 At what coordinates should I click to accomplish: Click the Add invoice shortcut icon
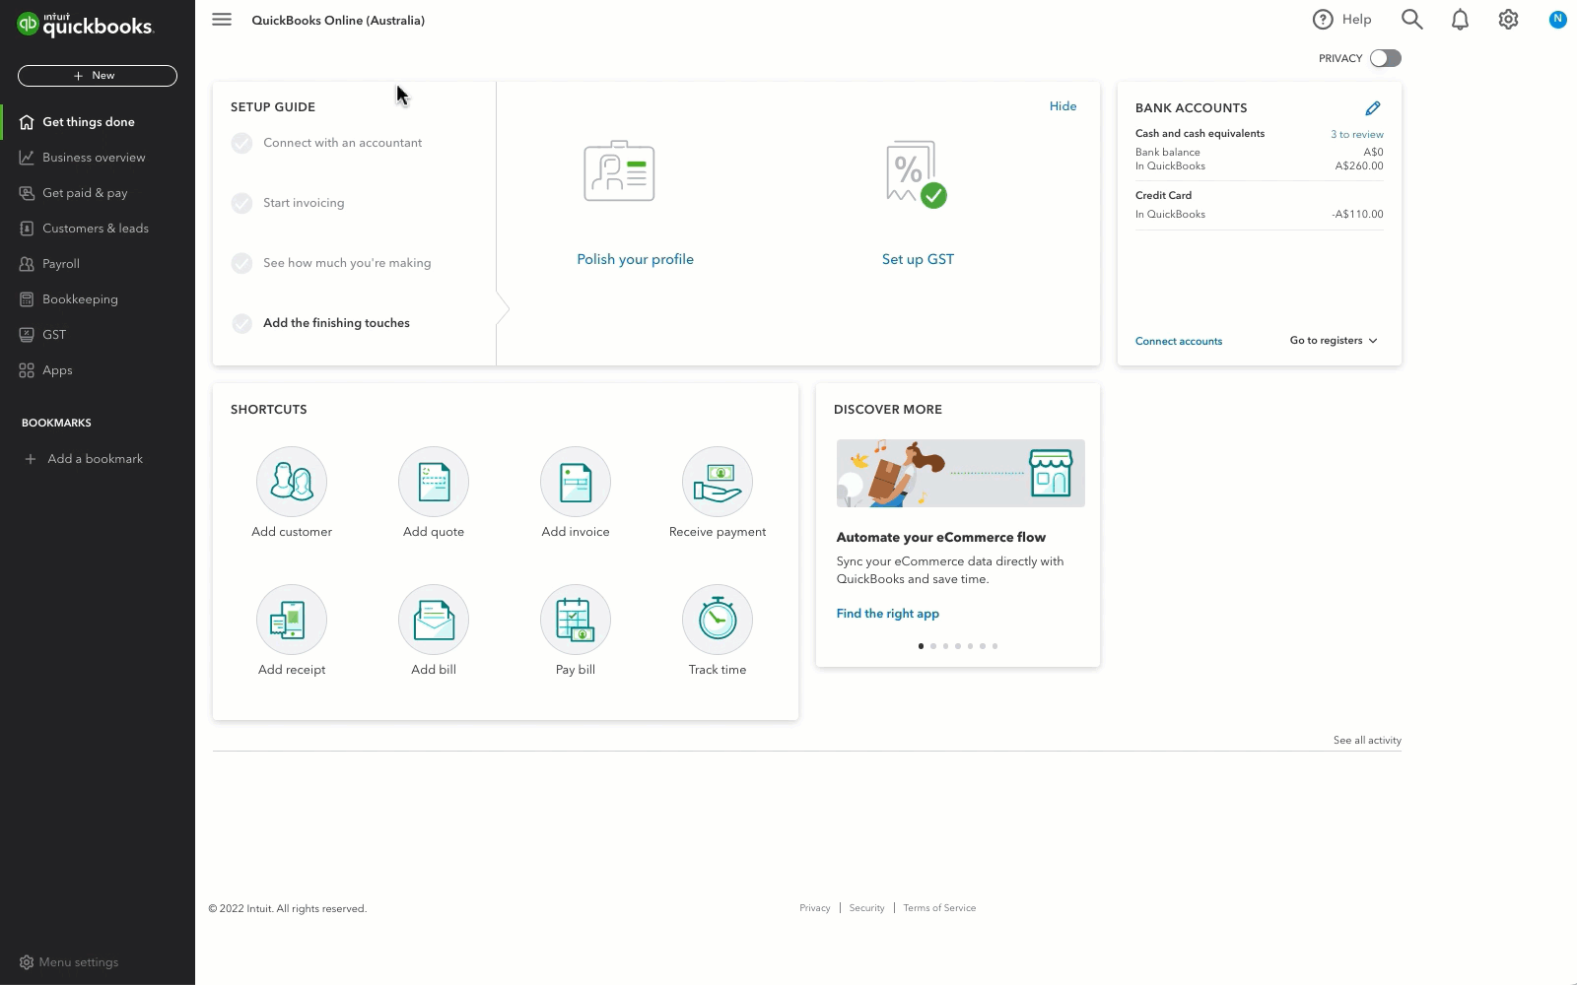pos(576,482)
